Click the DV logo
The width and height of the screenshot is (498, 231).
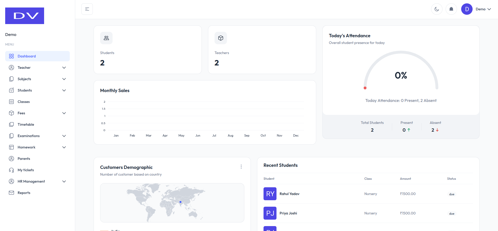point(25,16)
